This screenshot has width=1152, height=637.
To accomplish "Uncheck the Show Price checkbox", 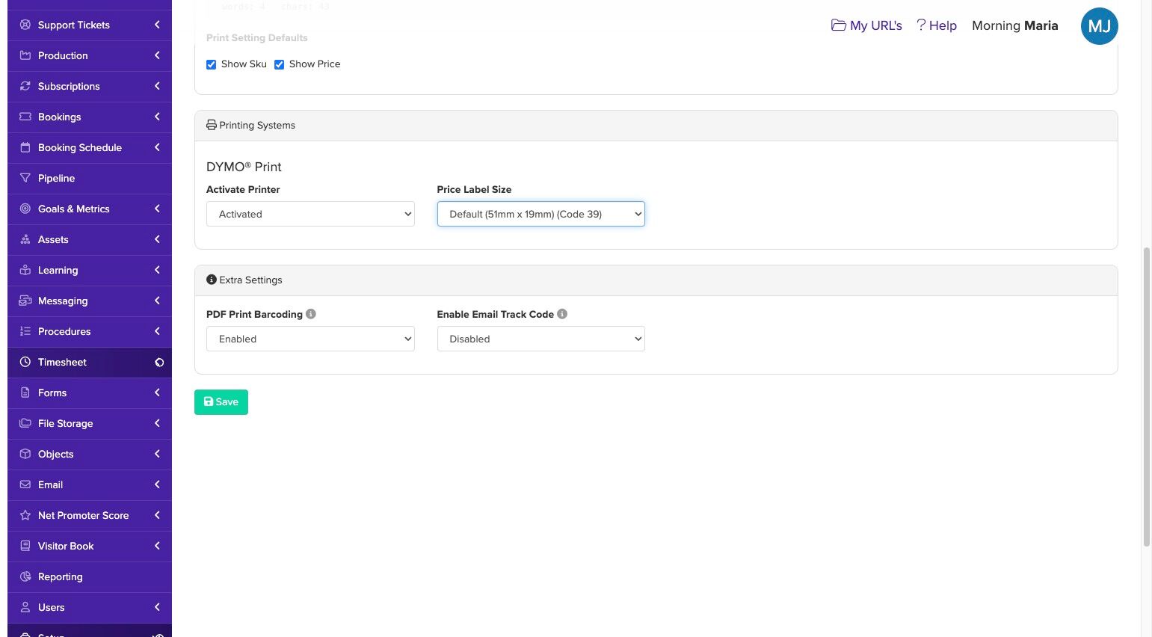I will [x=280, y=64].
